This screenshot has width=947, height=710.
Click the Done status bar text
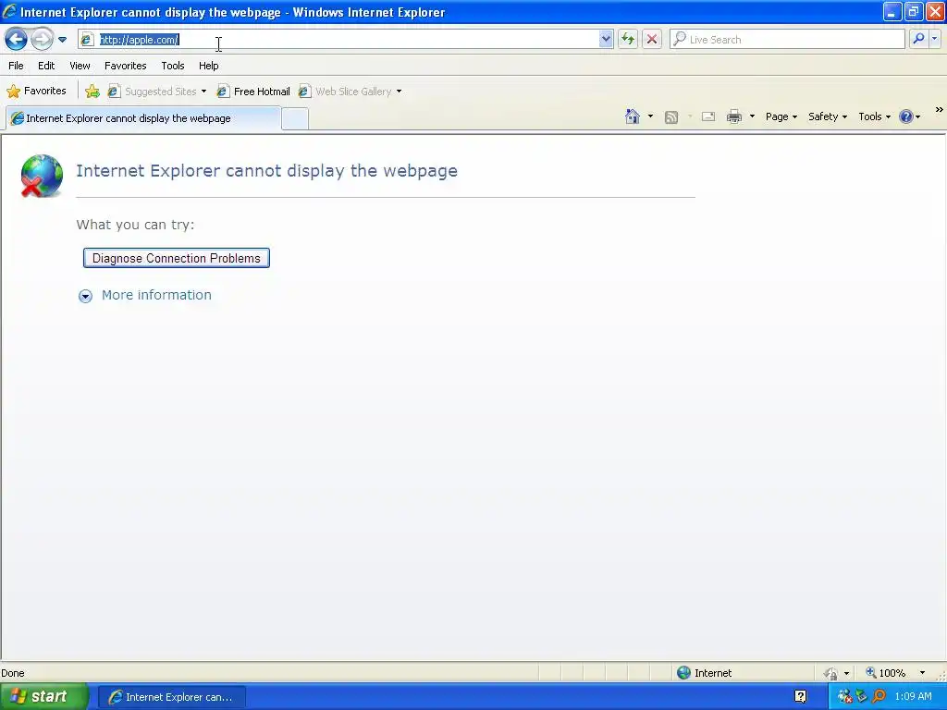point(13,673)
